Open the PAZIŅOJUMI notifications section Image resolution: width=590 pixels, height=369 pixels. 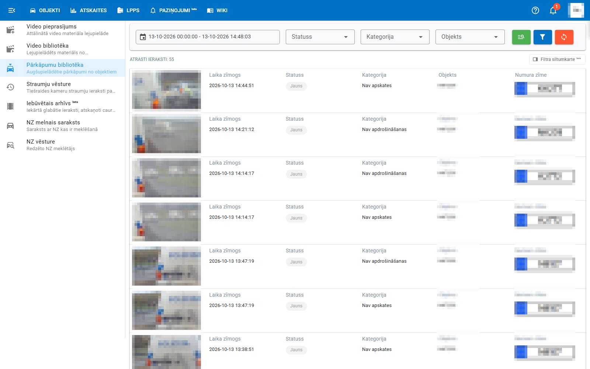pos(173,10)
